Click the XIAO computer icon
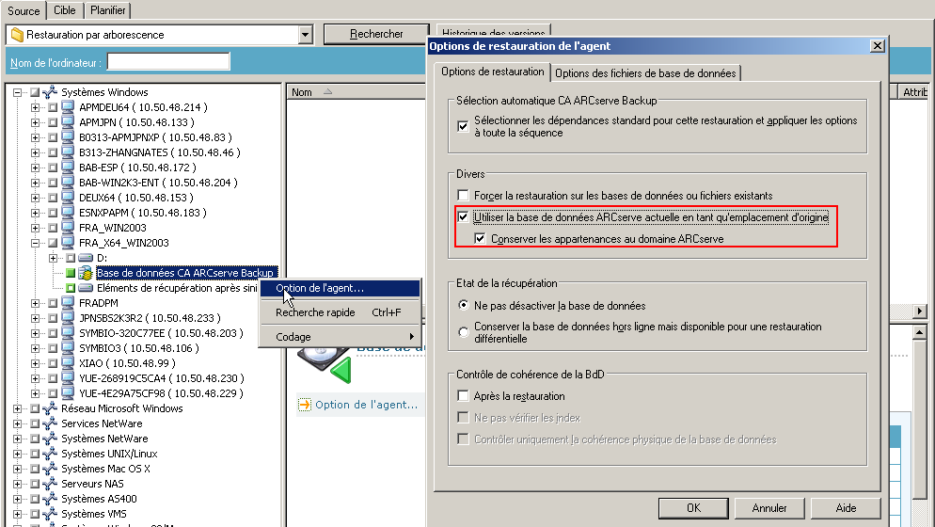 pos(68,363)
